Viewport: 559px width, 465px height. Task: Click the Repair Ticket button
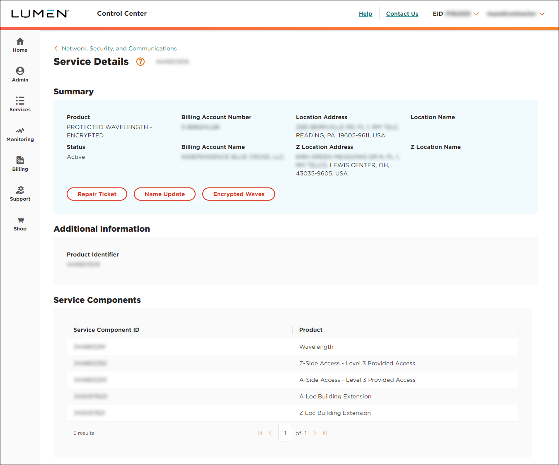click(97, 194)
